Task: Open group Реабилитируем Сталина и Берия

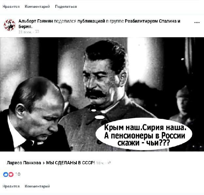Action: (99, 24)
